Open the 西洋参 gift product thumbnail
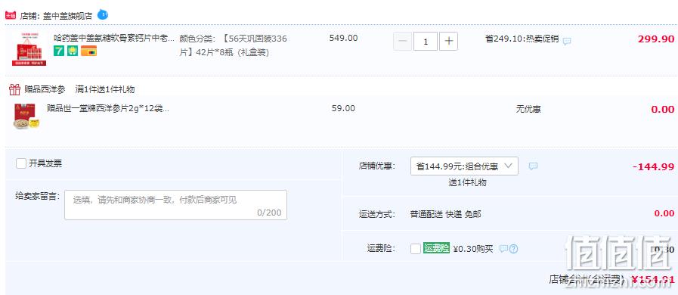Viewport: 678px width, 295px height. point(26,116)
